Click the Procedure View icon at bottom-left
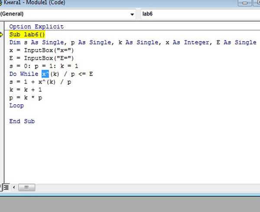This screenshot has width=260, height=212. (x=1, y=187)
